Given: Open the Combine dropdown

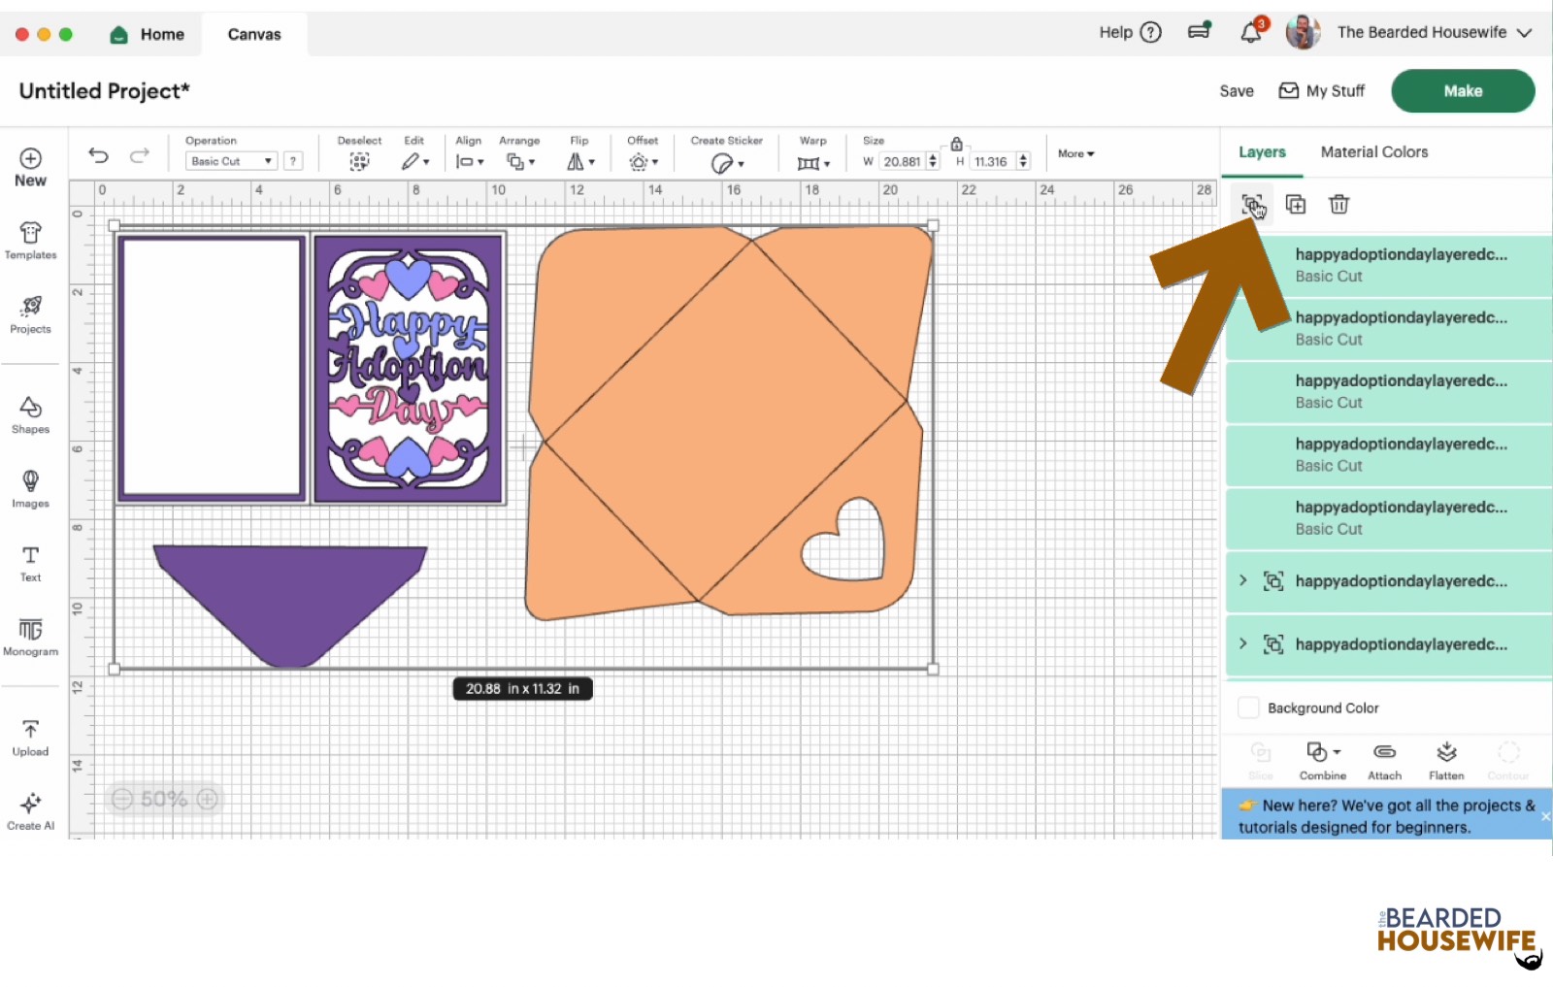Looking at the screenshot, I should click(1322, 758).
